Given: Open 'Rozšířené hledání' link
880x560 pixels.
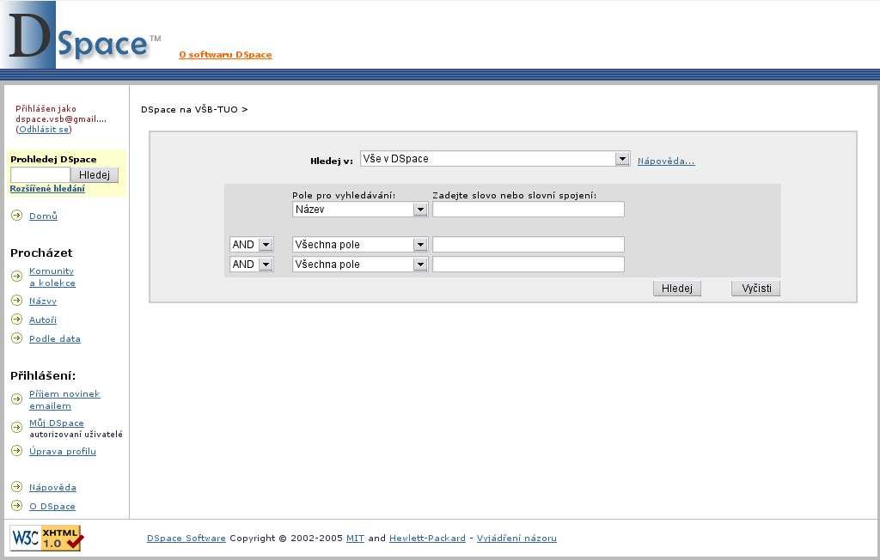Looking at the screenshot, I should pyautogui.click(x=47, y=189).
